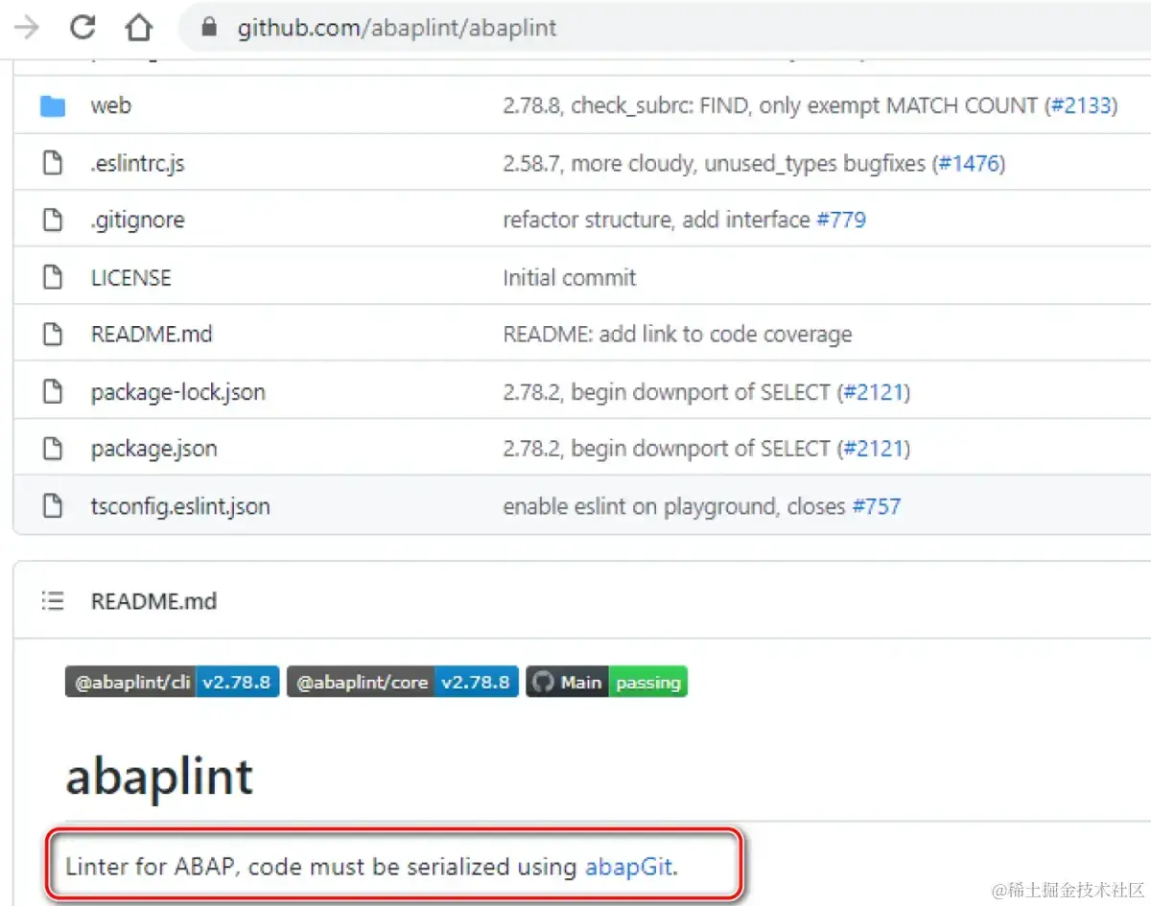Open README.md in the file list
This screenshot has width=1151, height=906.
(152, 335)
